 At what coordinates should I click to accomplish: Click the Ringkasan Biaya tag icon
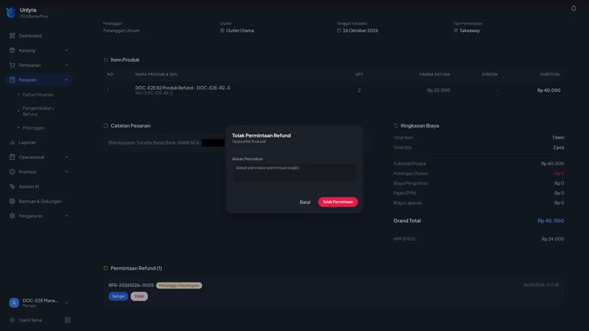pyautogui.click(x=396, y=126)
